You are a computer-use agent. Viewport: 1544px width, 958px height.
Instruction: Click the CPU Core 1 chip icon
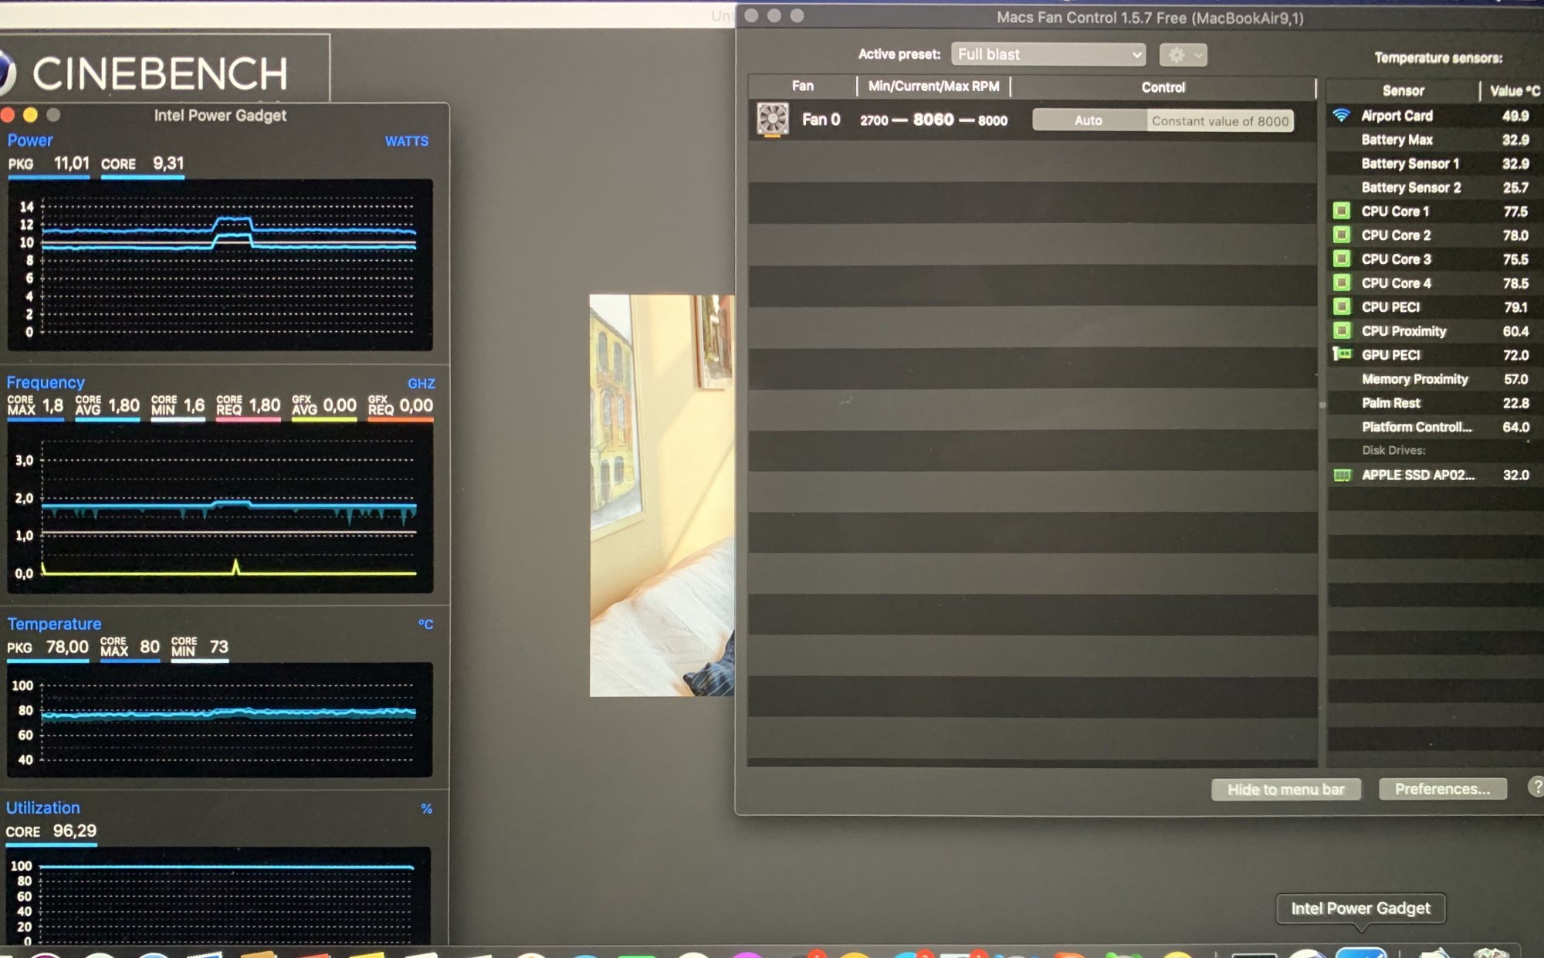pos(1342,211)
